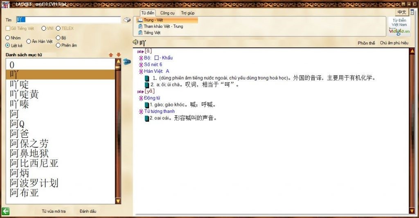
Task: Click the green back arrow icon
Action: (x=5, y=211)
